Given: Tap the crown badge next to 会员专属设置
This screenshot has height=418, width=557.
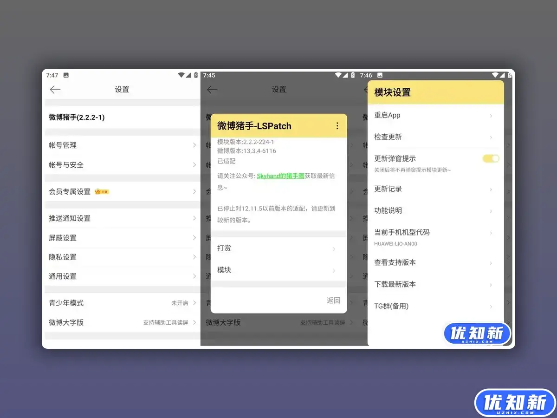Looking at the screenshot, I should click(x=102, y=191).
